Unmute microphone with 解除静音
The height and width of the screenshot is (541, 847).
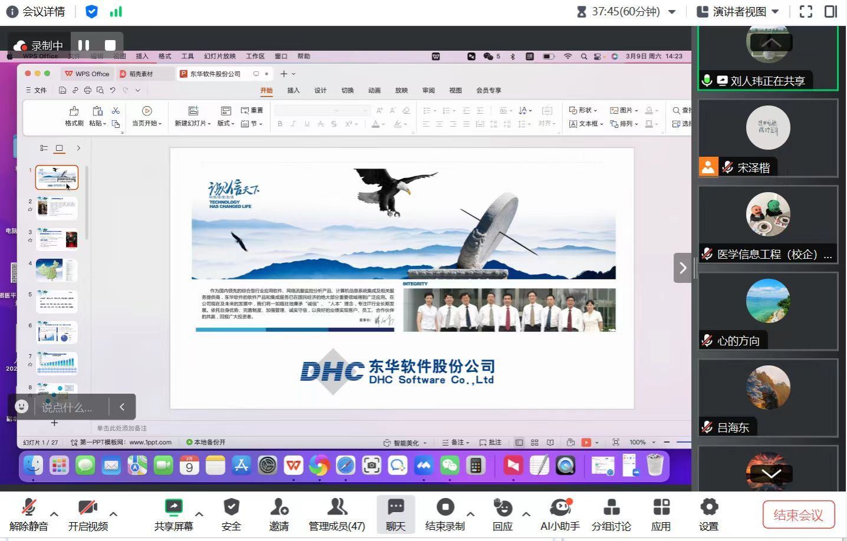click(x=28, y=507)
